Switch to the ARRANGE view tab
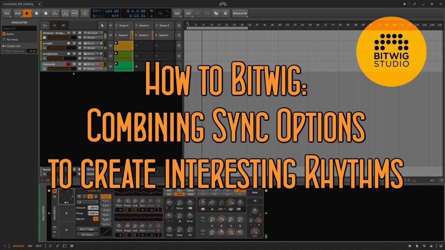The height and width of the screenshot is (250, 445). (x=18, y=246)
